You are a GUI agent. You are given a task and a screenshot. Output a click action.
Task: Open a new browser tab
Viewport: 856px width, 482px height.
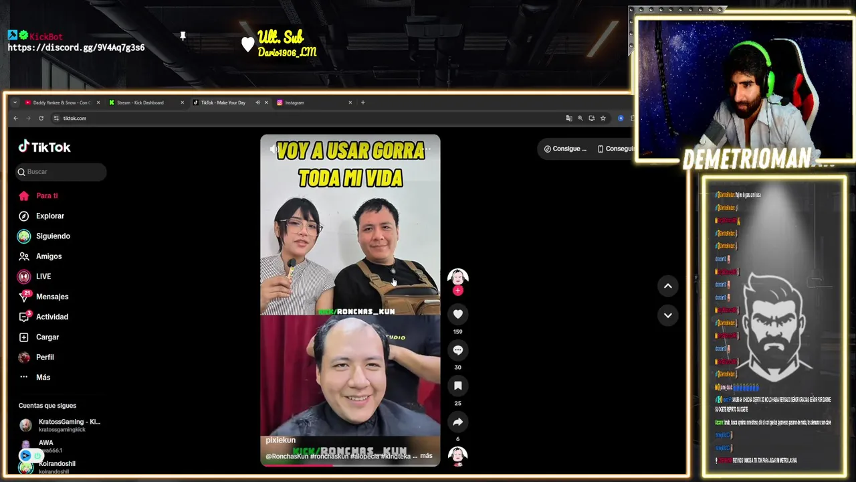pos(363,102)
